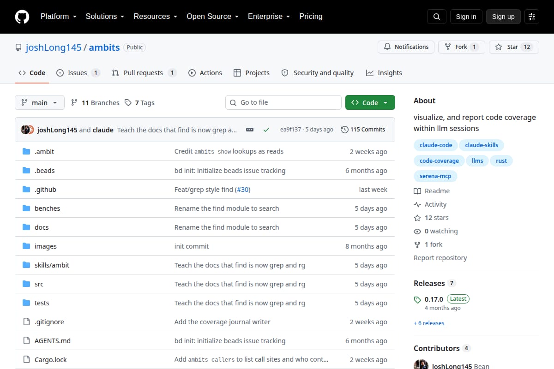Expand the Platform menu
This screenshot has height=369, width=554.
click(x=58, y=17)
